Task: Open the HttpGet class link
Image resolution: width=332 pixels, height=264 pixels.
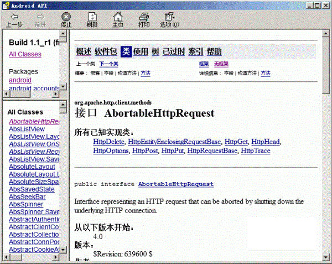Action: point(236,142)
